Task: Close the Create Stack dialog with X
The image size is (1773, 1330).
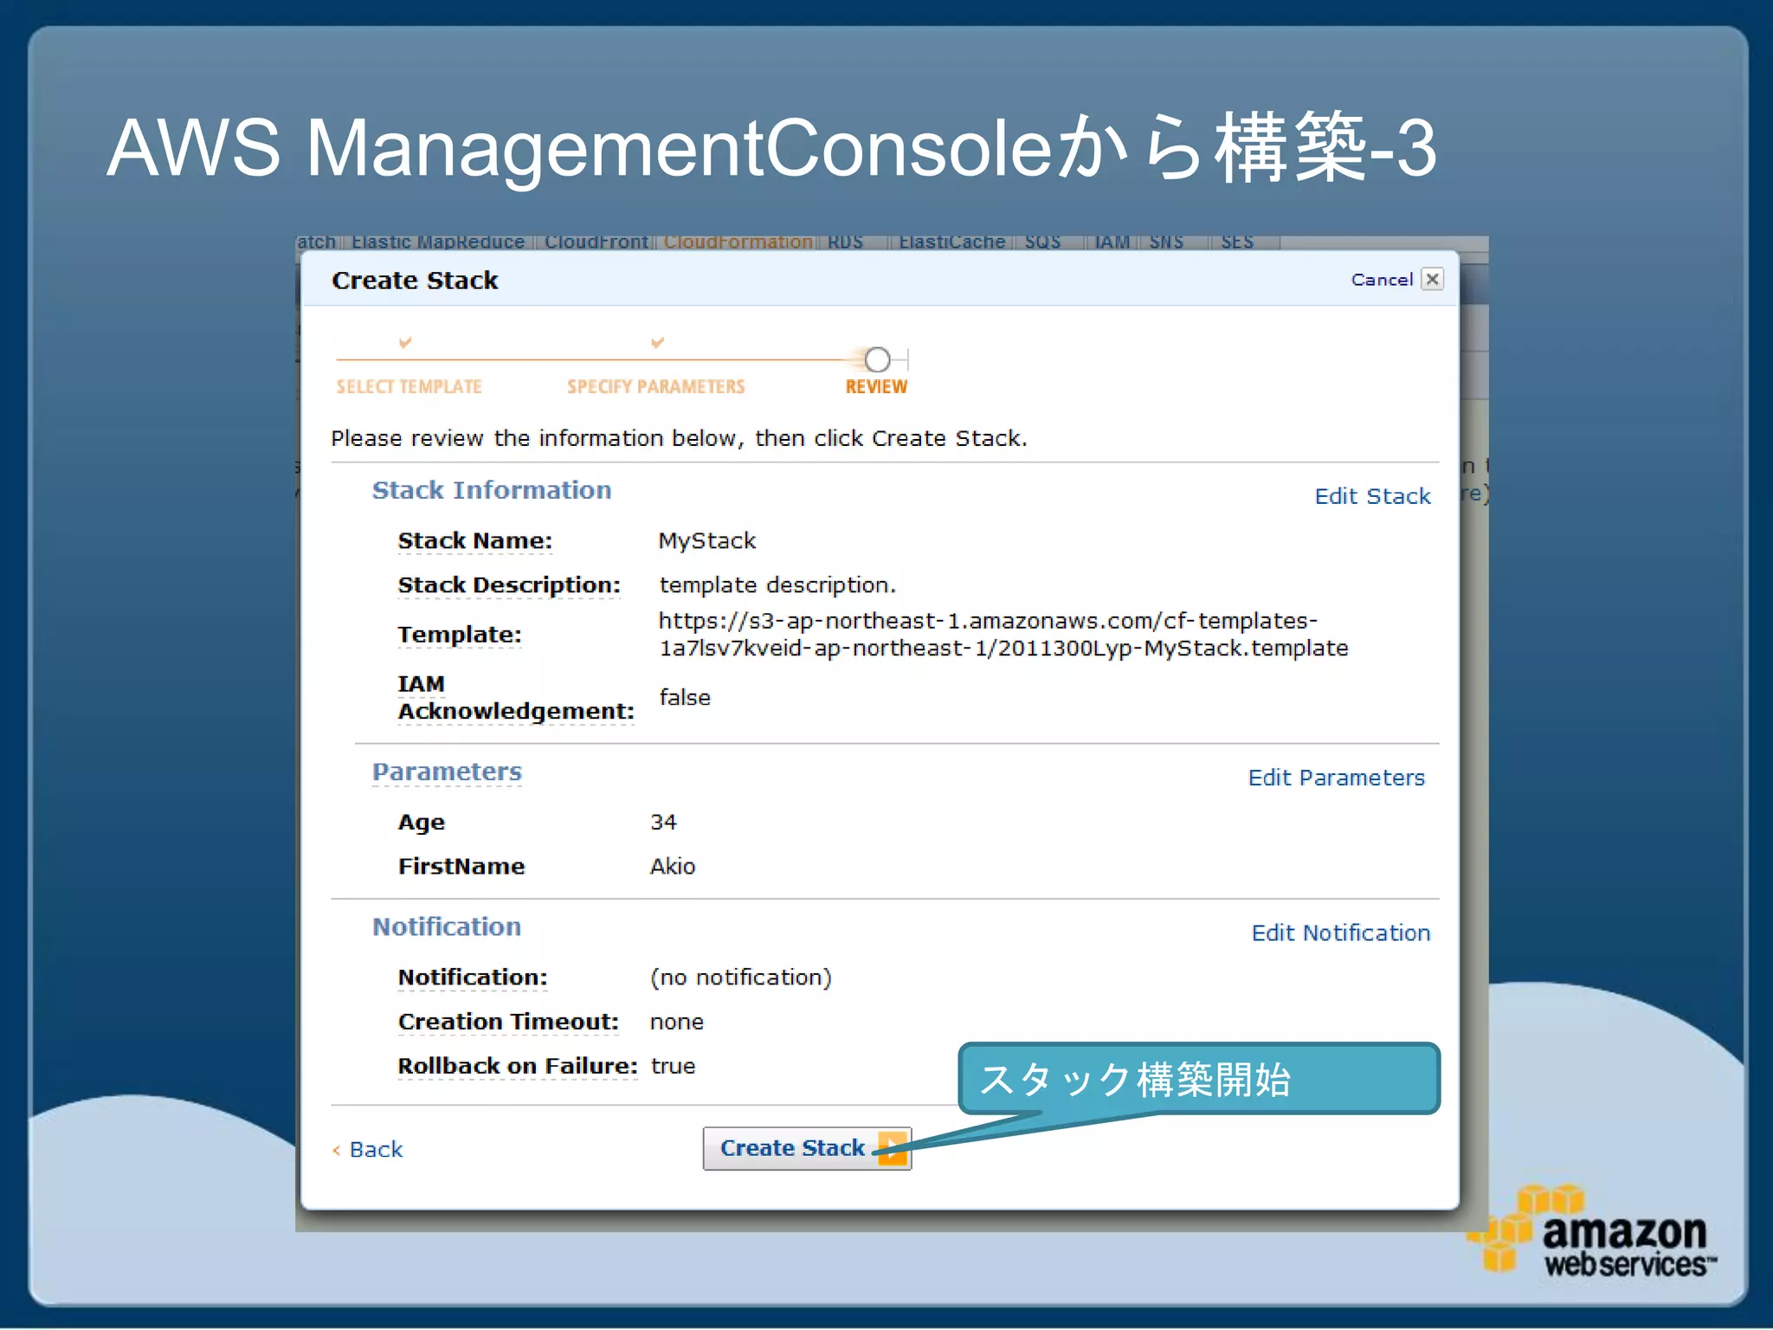Action: click(x=1432, y=279)
